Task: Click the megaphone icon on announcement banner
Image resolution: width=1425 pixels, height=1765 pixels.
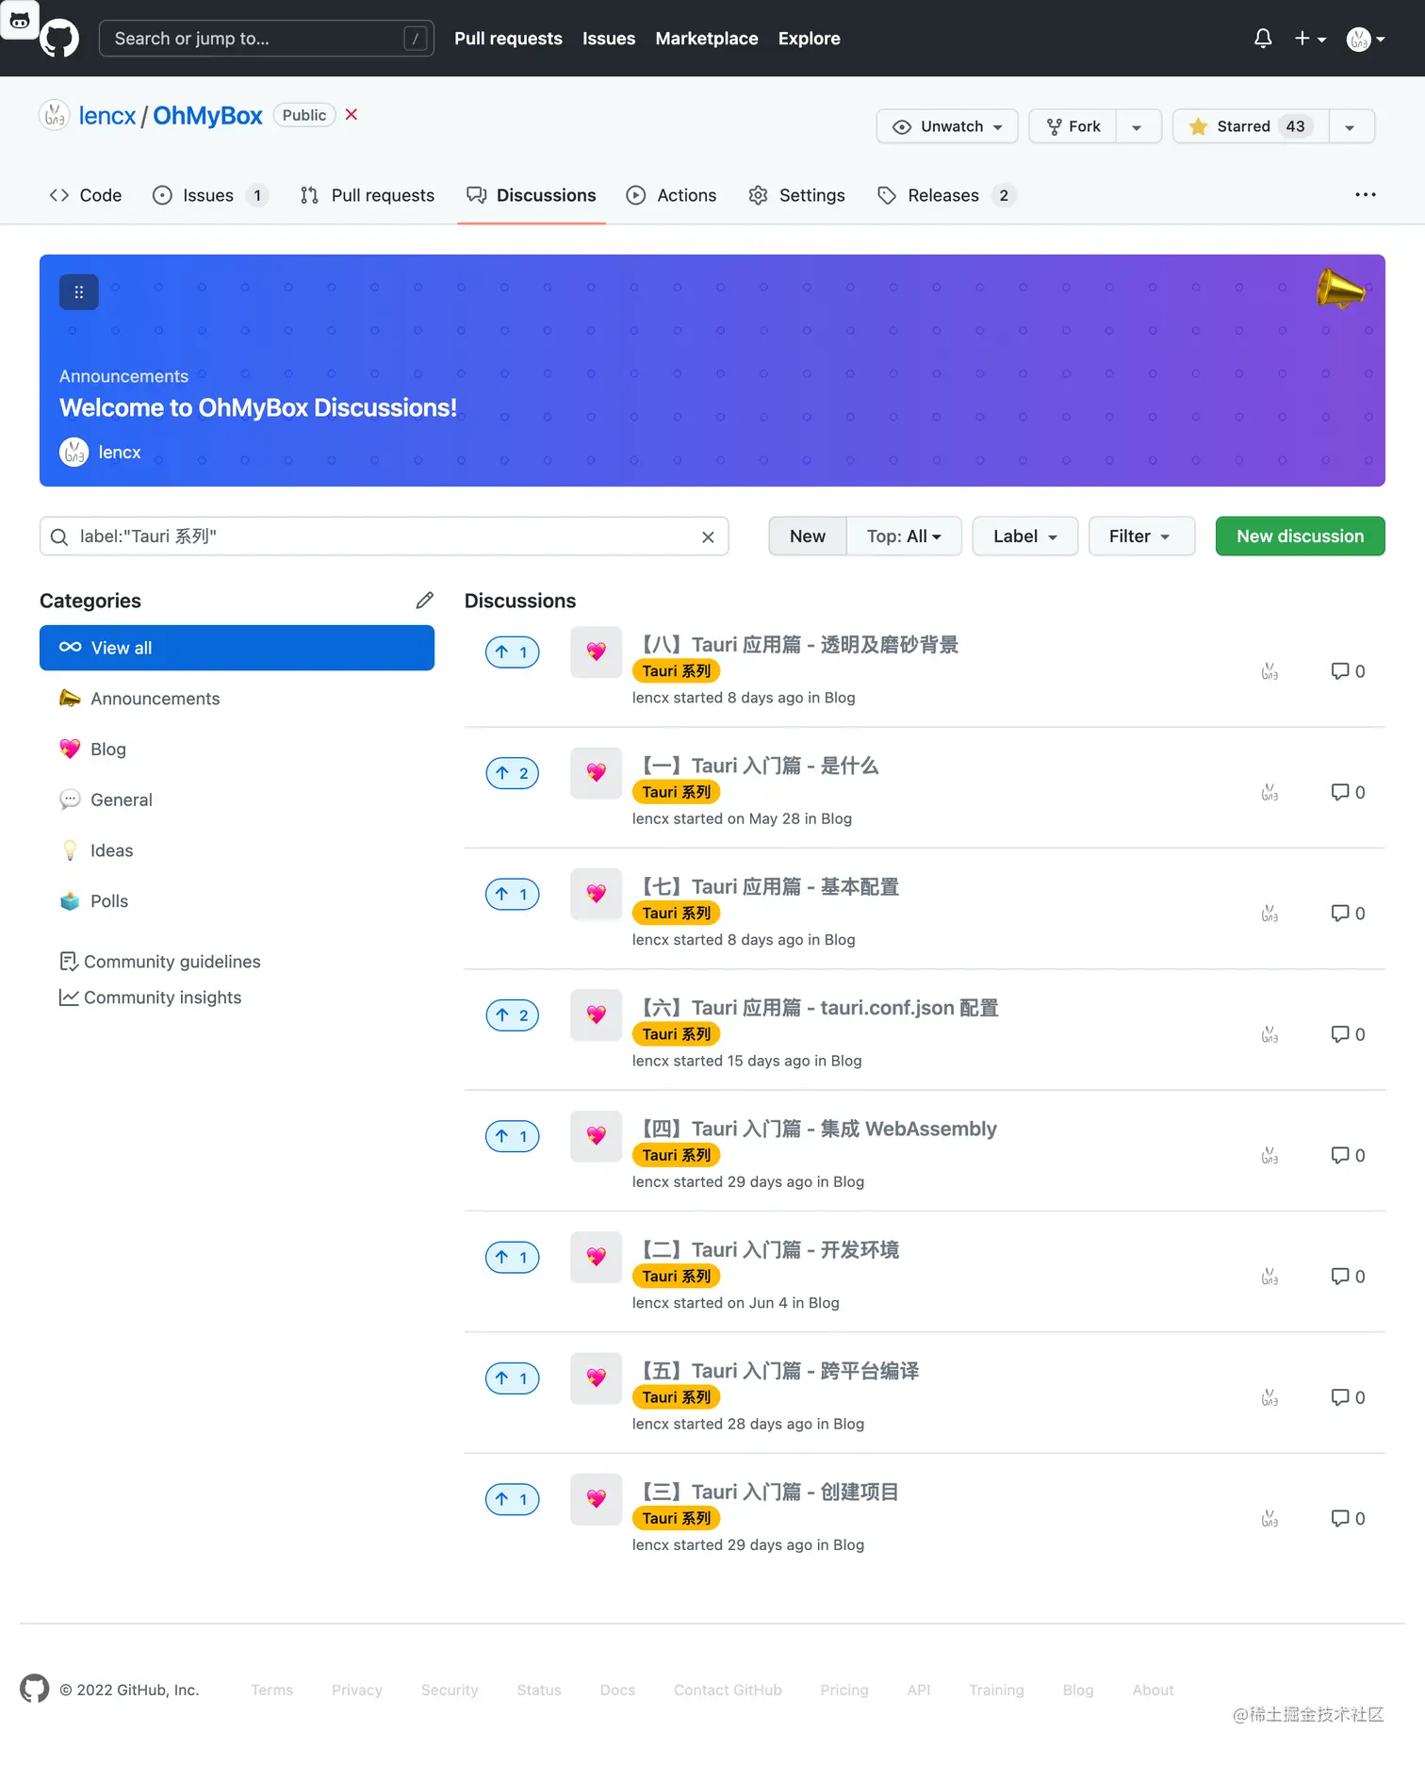Action: click(x=1339, y=289)
